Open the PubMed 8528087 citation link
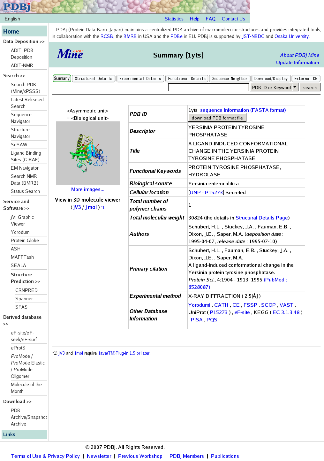The width and height of the screenshot is (324, 461). 237,283
